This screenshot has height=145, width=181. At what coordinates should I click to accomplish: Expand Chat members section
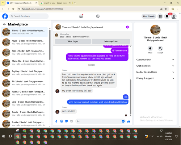pyautogui.click(x=155, y=66)
